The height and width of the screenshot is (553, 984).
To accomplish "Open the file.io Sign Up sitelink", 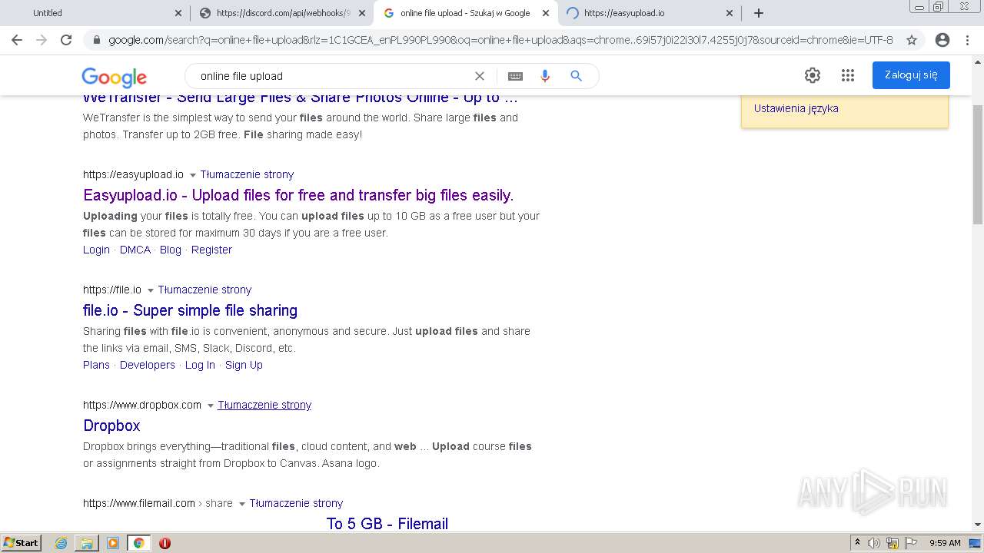I will (x=244, y=365).
